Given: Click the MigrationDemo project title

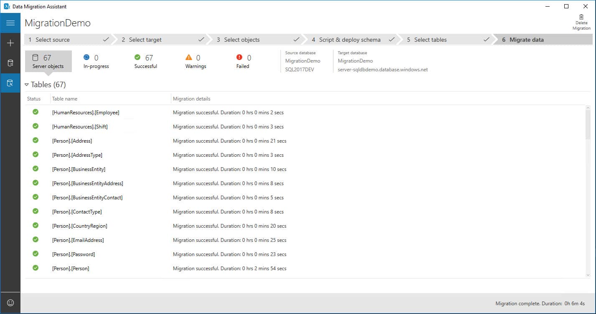Looking at the screenshot, I should pos(58,23).
